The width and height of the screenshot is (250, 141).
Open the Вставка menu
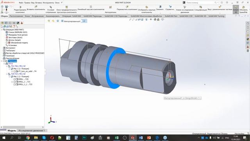tap(38, 3)
